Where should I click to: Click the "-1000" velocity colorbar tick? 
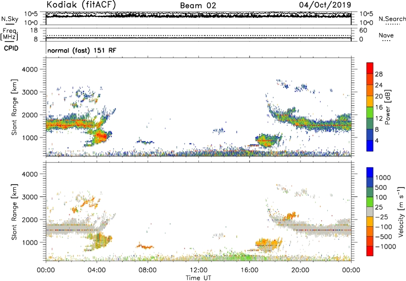click(x=386, y=247)
